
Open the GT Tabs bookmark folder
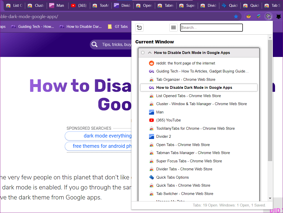point(118,27)
